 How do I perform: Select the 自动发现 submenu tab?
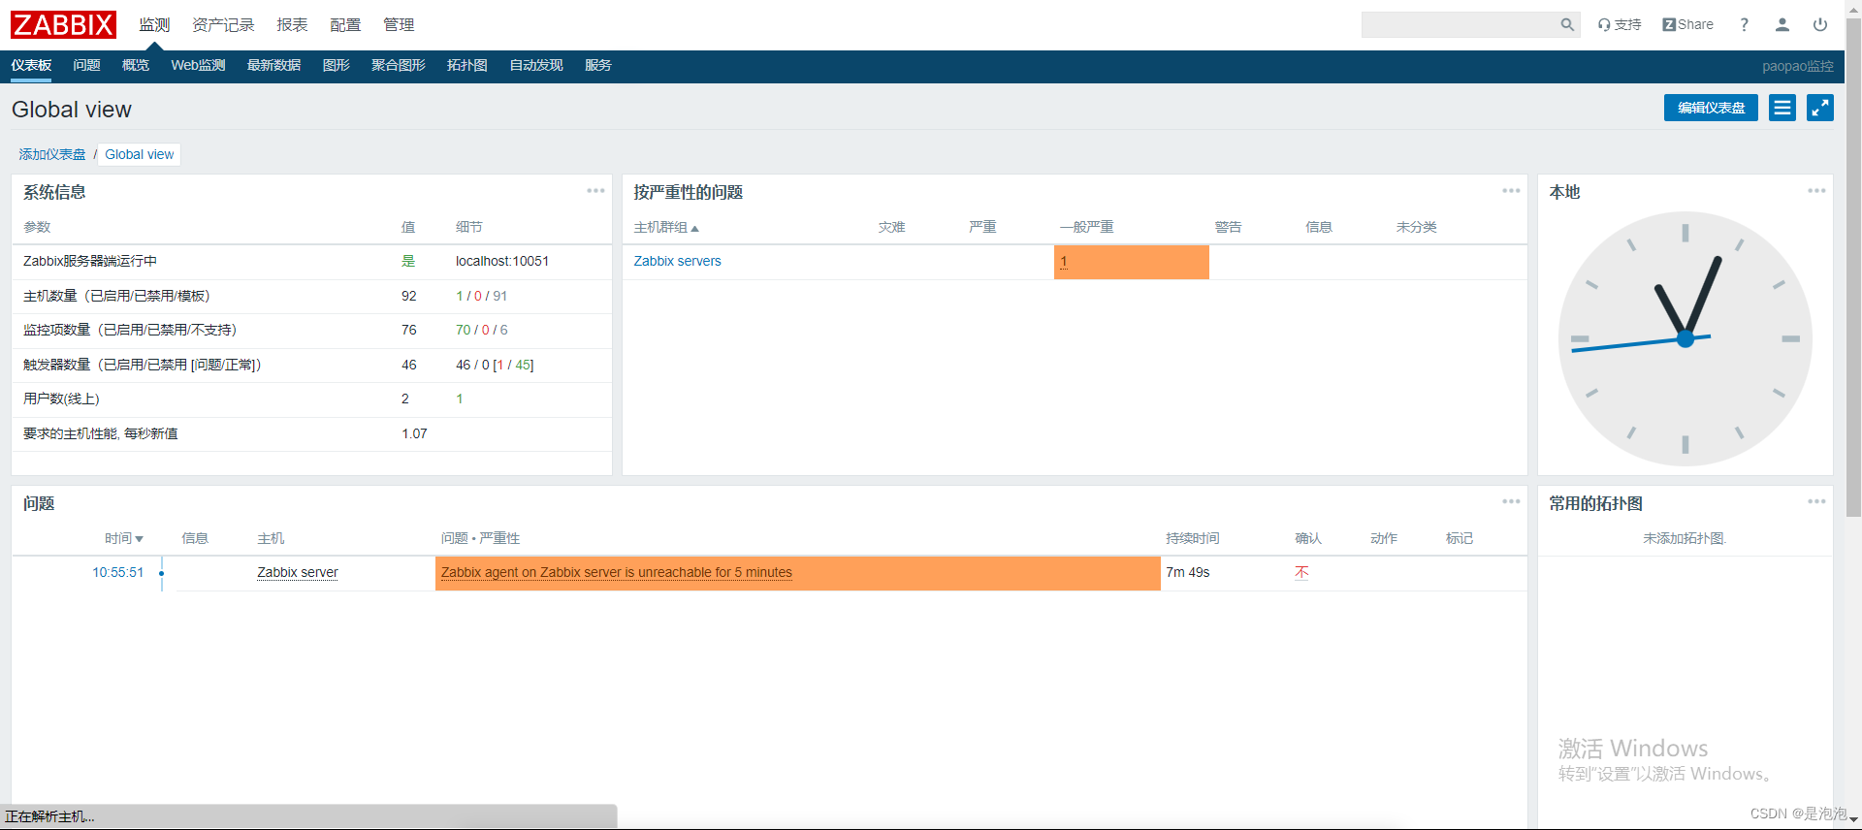click(536, 66)
